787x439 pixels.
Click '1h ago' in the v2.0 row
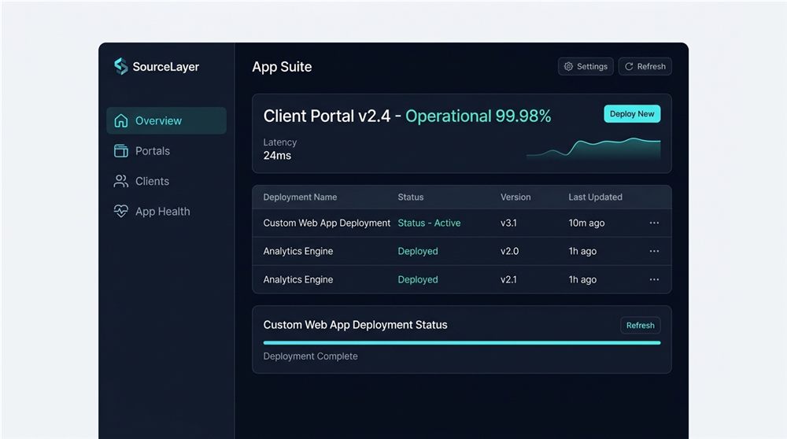(x=582, y=251)
